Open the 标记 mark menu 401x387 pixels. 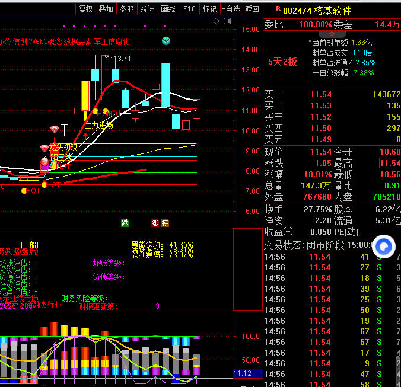pyautogui.click(x=209, y=9)
